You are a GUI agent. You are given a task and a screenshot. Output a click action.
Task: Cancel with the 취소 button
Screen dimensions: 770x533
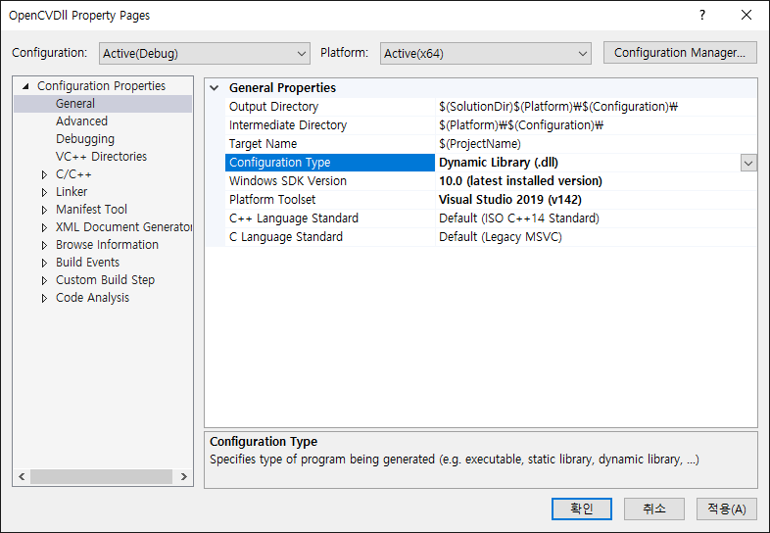654,509
